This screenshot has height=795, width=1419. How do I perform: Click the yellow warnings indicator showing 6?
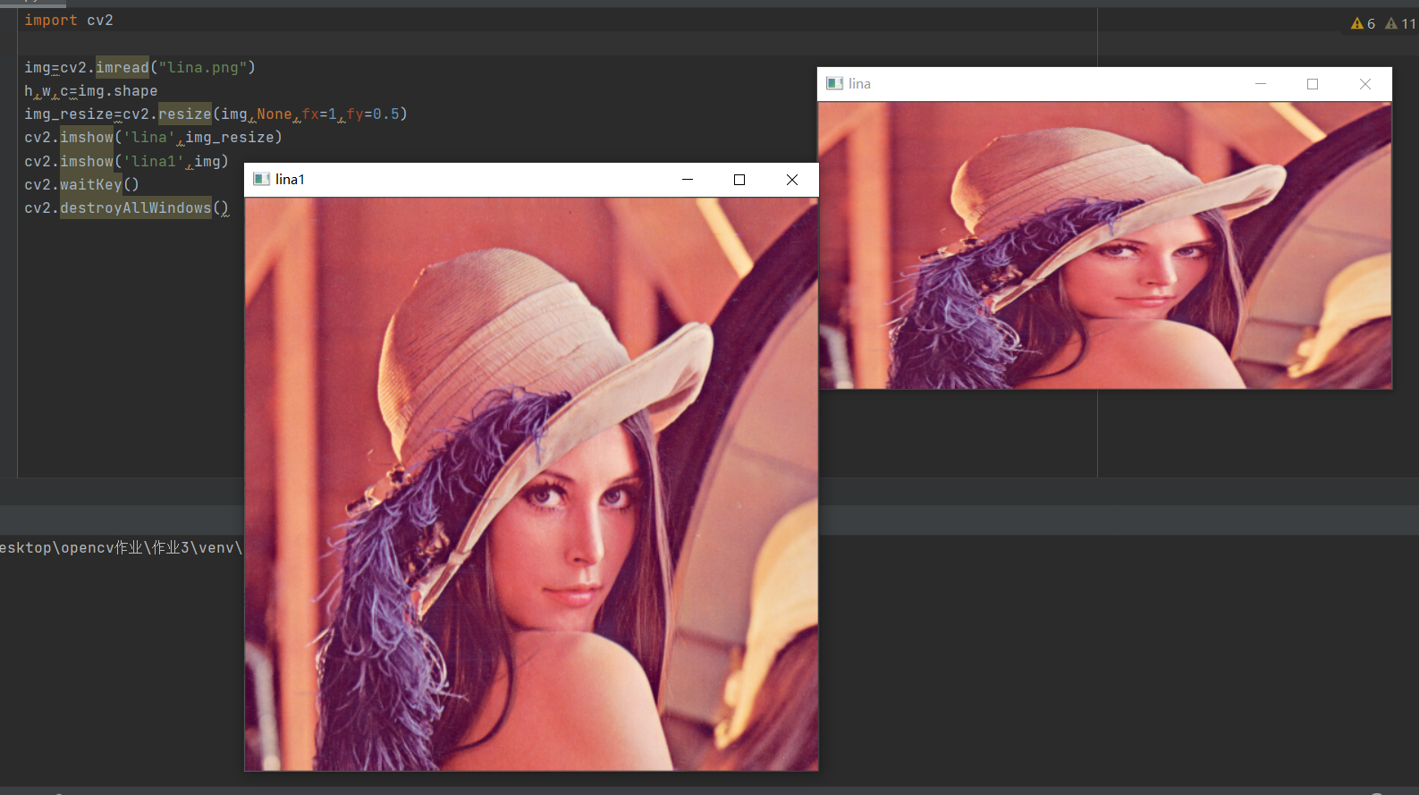point(1363,24)
